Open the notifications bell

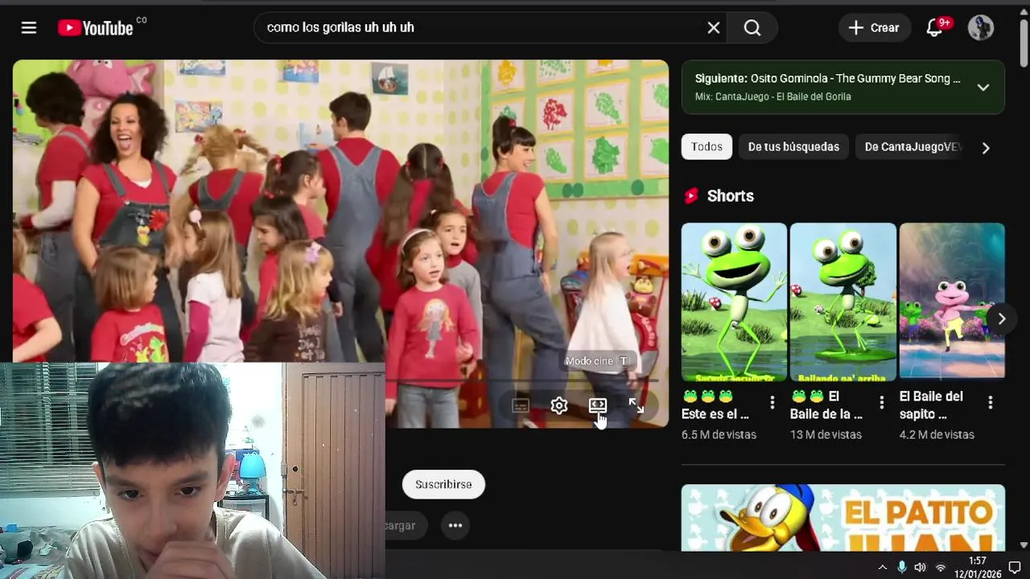pyautogui.click(x=935, y=28)
